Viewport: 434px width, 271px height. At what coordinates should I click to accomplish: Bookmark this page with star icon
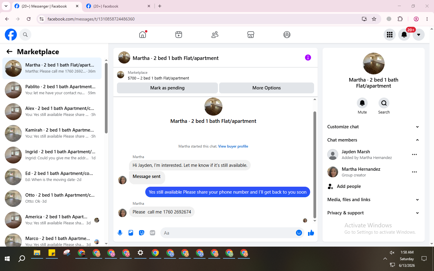[374, 19]
